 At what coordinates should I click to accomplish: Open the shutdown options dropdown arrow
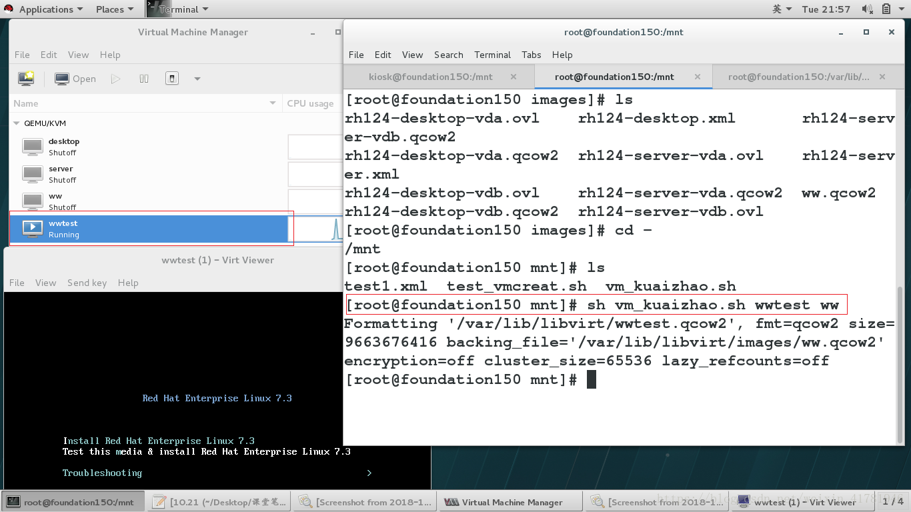tap(197, 79)
